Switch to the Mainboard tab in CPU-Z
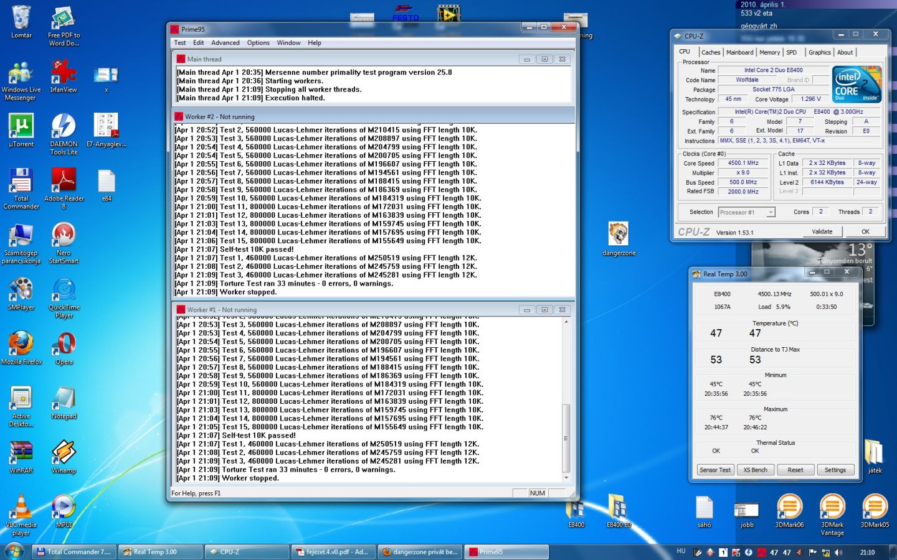897x560 pixels. [x=740, y=53]
